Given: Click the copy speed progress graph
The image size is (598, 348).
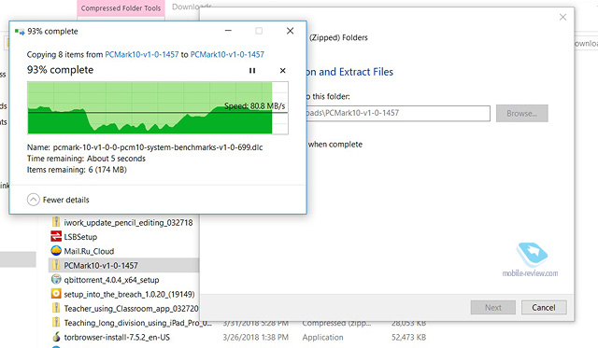Looking at the screenshot, I should (x=158, y=107).
